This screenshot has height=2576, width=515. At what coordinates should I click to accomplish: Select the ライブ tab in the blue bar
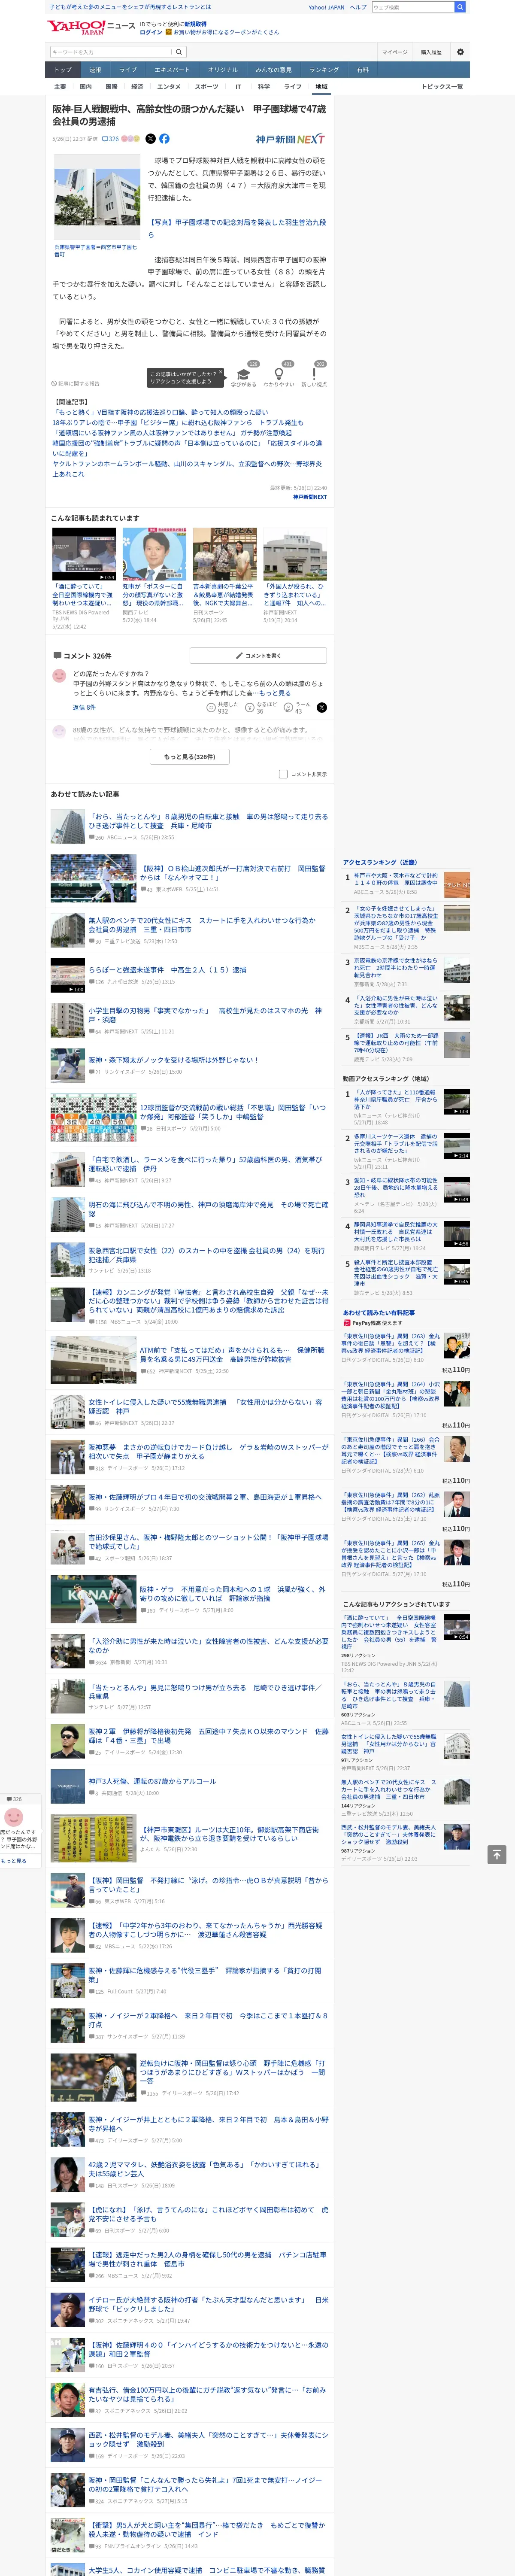(x=128, y=70)
